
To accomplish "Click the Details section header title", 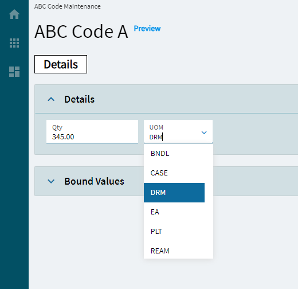I will [x=80, y=99].
